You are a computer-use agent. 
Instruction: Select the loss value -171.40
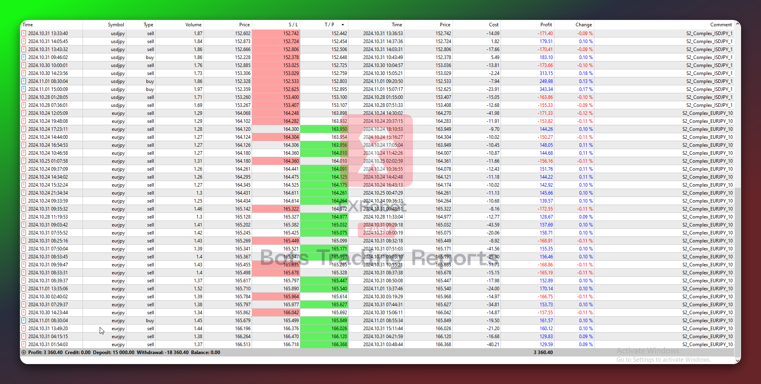[545, 33]
